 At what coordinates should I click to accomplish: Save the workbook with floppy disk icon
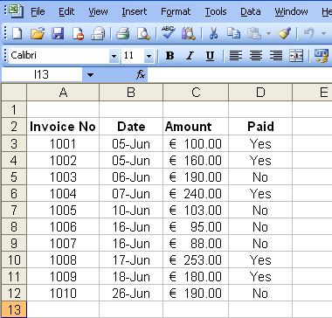58,34
